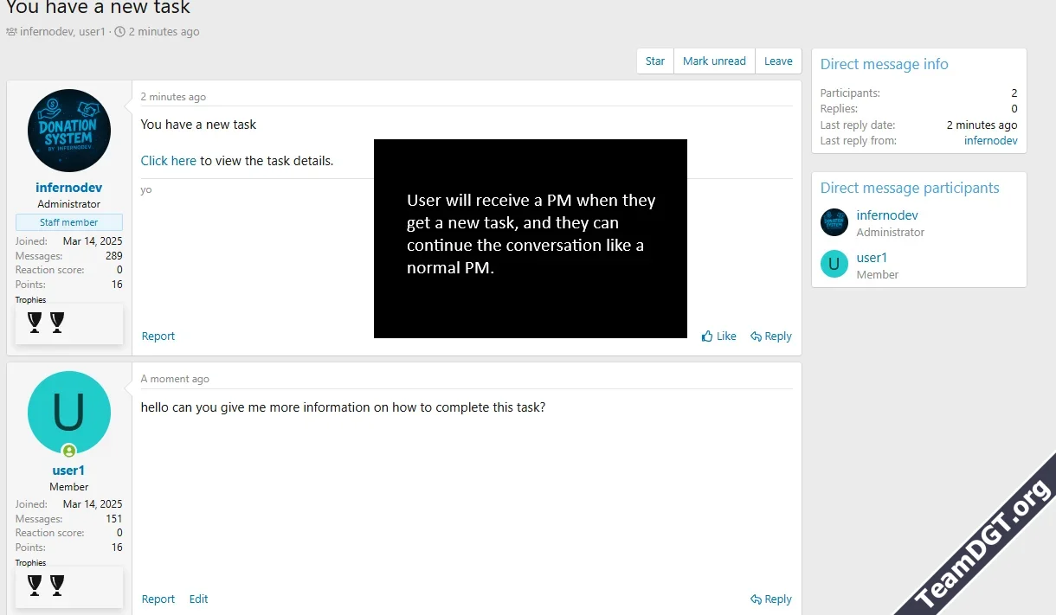Reply to user1's message
This screenshot has height=615, width=1056.
coord(771,599)
